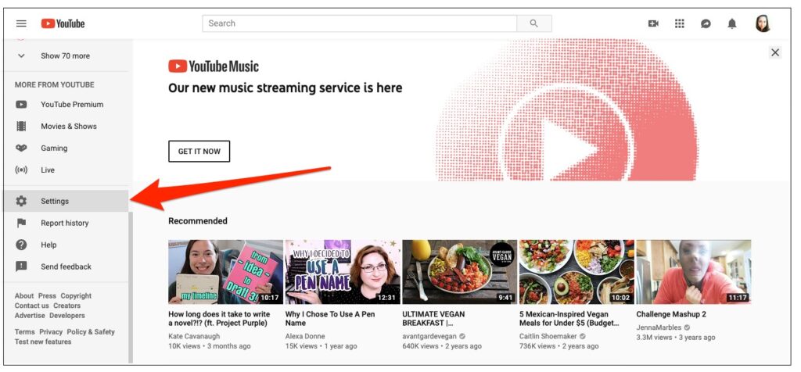Open Alexa Donne channel name
This screenshot has height=372, width=801.
pyautogui.click(x=305, y=336)
